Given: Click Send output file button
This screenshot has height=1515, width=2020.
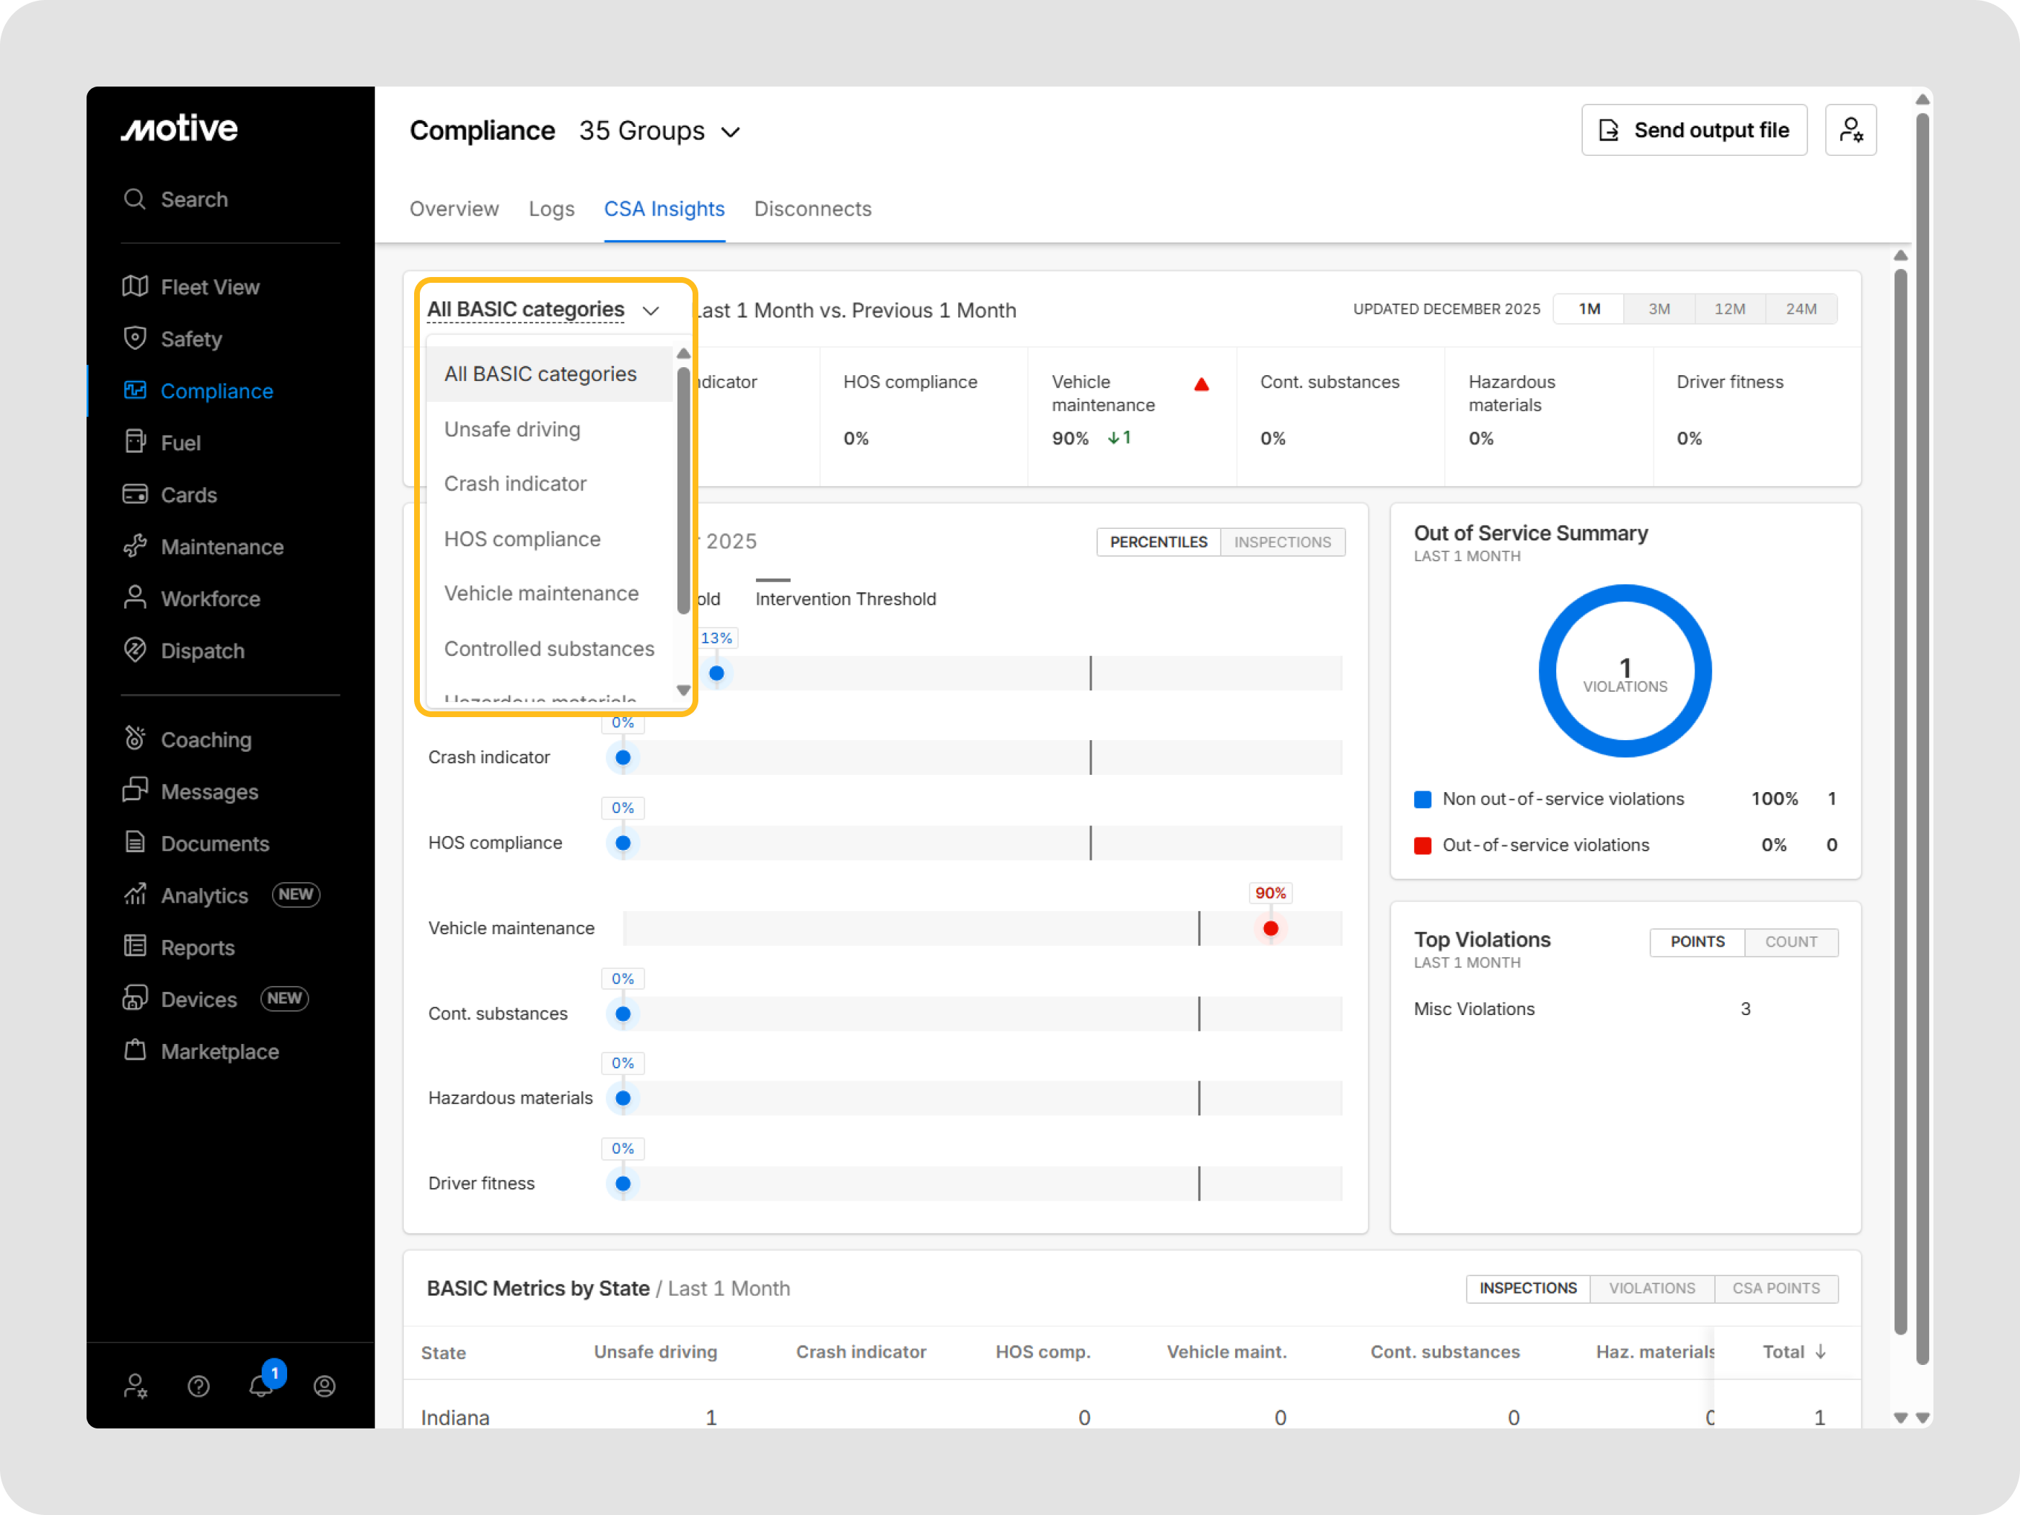Looking at the screenshot, I should click(x=1693, y=131).
